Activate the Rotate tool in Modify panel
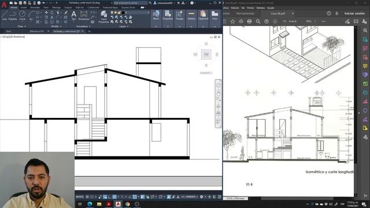The width and height of the screenshot is (370, 208). [52, 13]
